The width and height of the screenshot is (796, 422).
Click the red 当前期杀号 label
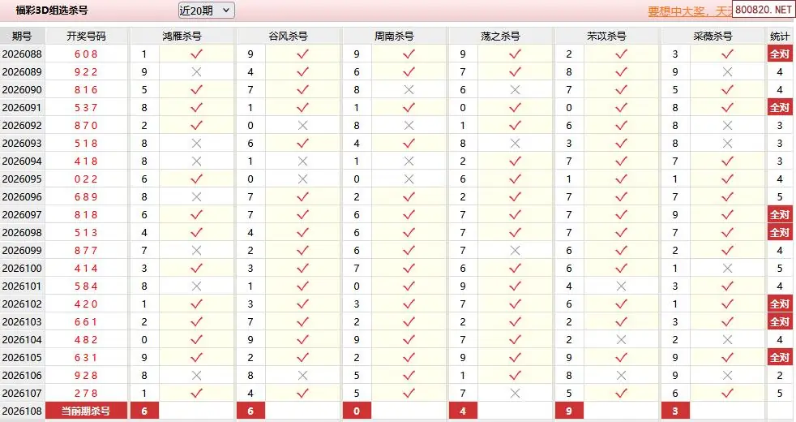click(x=86, y=411)
